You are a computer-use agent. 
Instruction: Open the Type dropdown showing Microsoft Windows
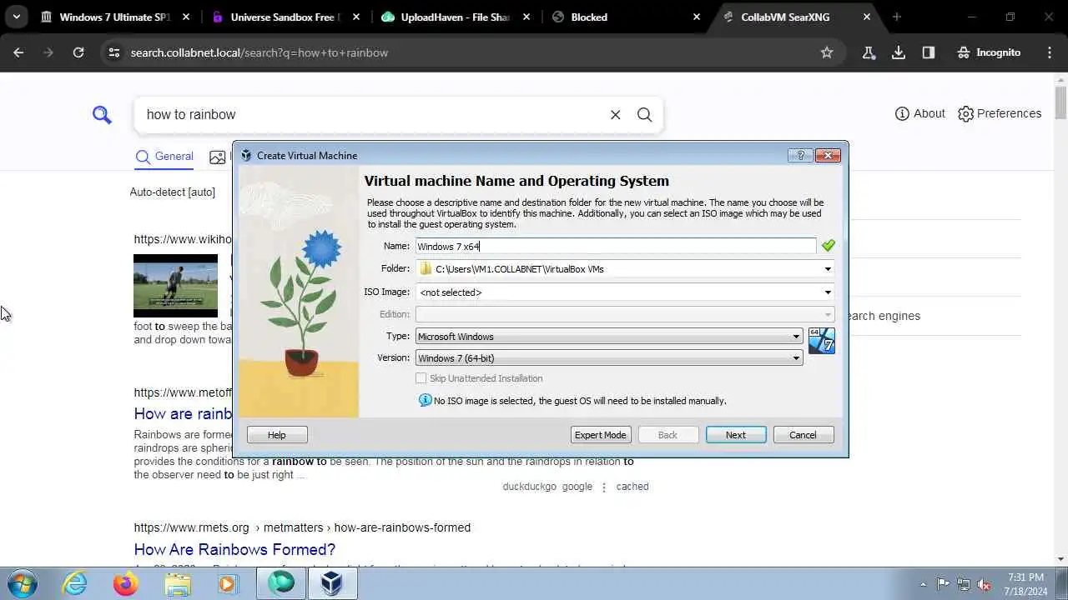click(x=609, y=337)
